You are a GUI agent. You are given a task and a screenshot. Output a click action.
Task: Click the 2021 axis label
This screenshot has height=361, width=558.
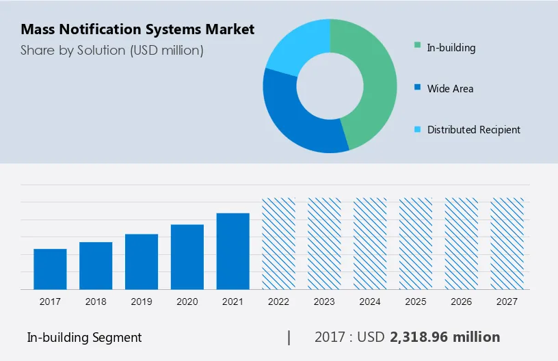(x=232, y=302)
